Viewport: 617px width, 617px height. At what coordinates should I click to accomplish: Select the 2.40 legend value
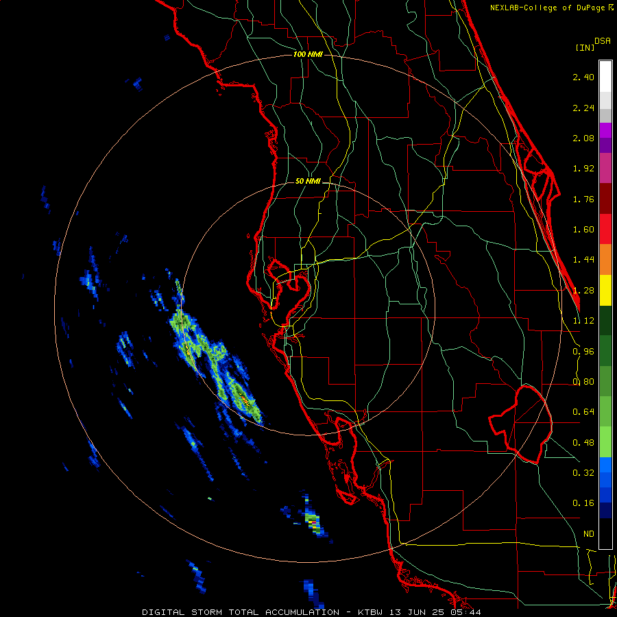click(x=583, y=77)
